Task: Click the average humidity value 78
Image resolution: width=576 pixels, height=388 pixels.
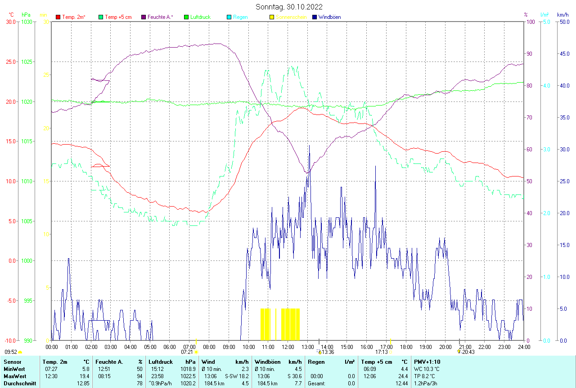Action: tap(139, 384)
